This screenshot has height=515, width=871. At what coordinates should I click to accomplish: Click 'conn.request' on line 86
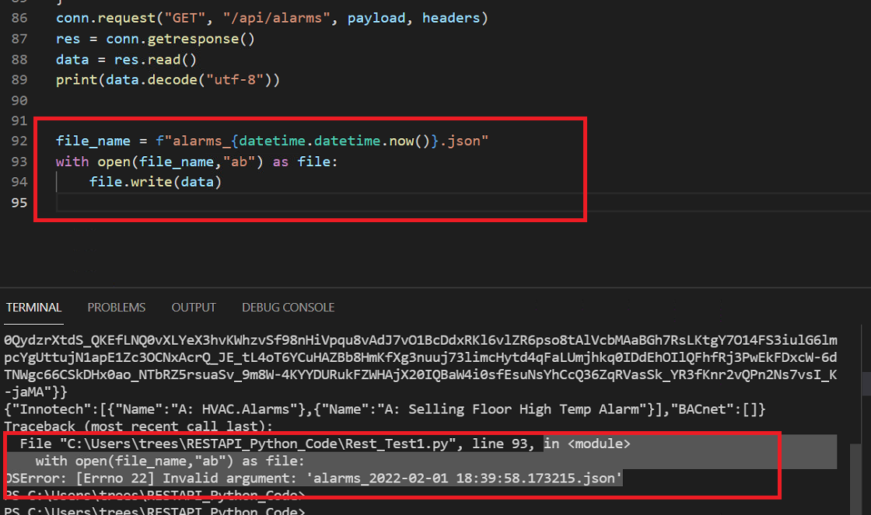pos(106,19)
